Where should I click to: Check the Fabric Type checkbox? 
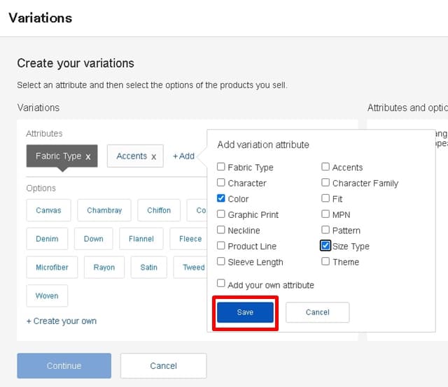pyautogui.click(x=221, y=167)
